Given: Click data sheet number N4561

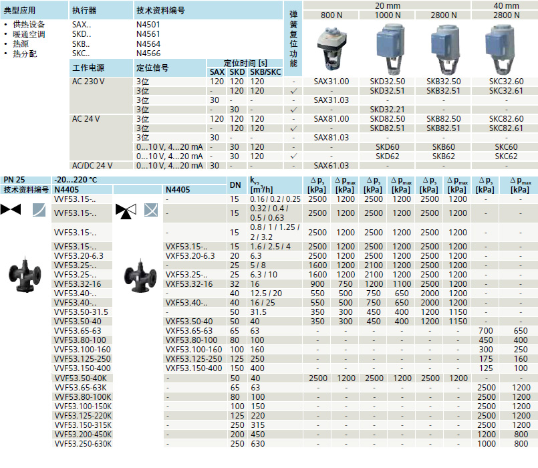Looking at the screenshot, I should (x=148, y=34).
